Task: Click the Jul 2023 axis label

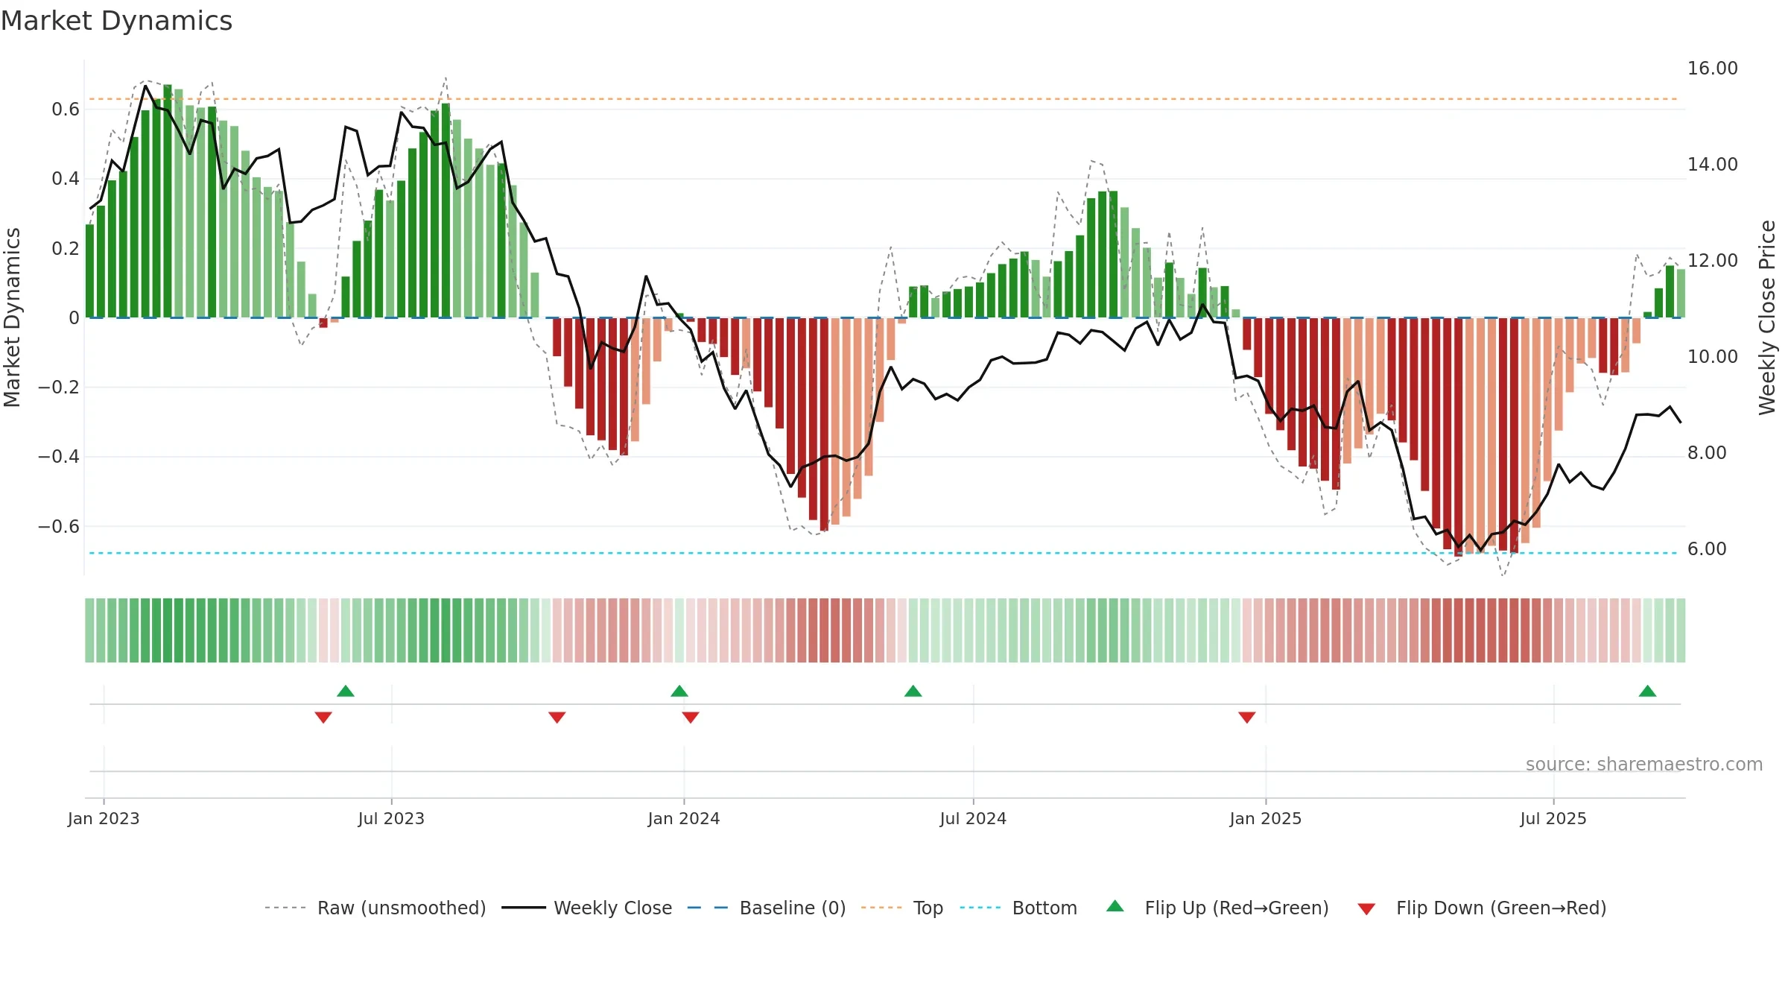Action: click(391, 818)
